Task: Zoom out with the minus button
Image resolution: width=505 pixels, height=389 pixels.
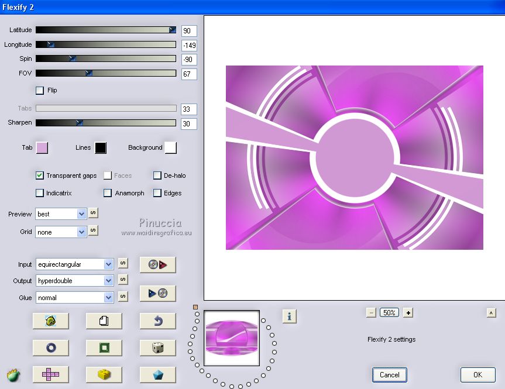Action: (371, 313)
